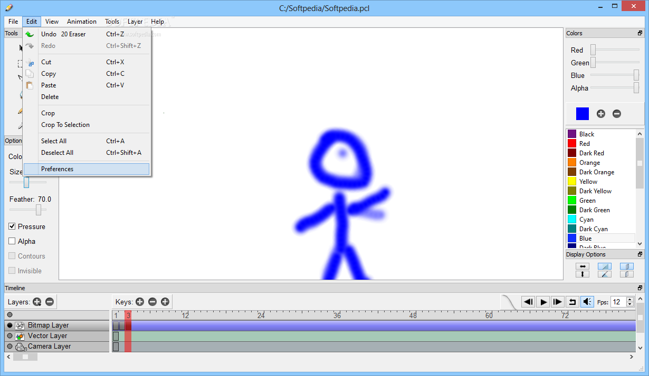Open the Tools menu
The width and height of the screenshot is (649, 376).
click(x=112, y=22)
